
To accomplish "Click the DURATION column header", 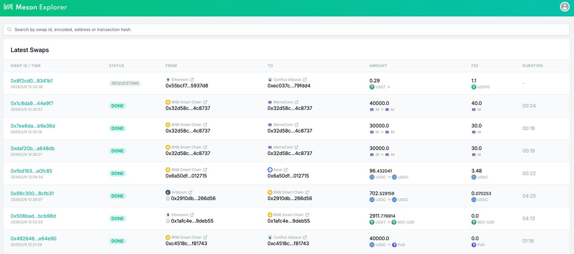I will [x=532, y=65].
